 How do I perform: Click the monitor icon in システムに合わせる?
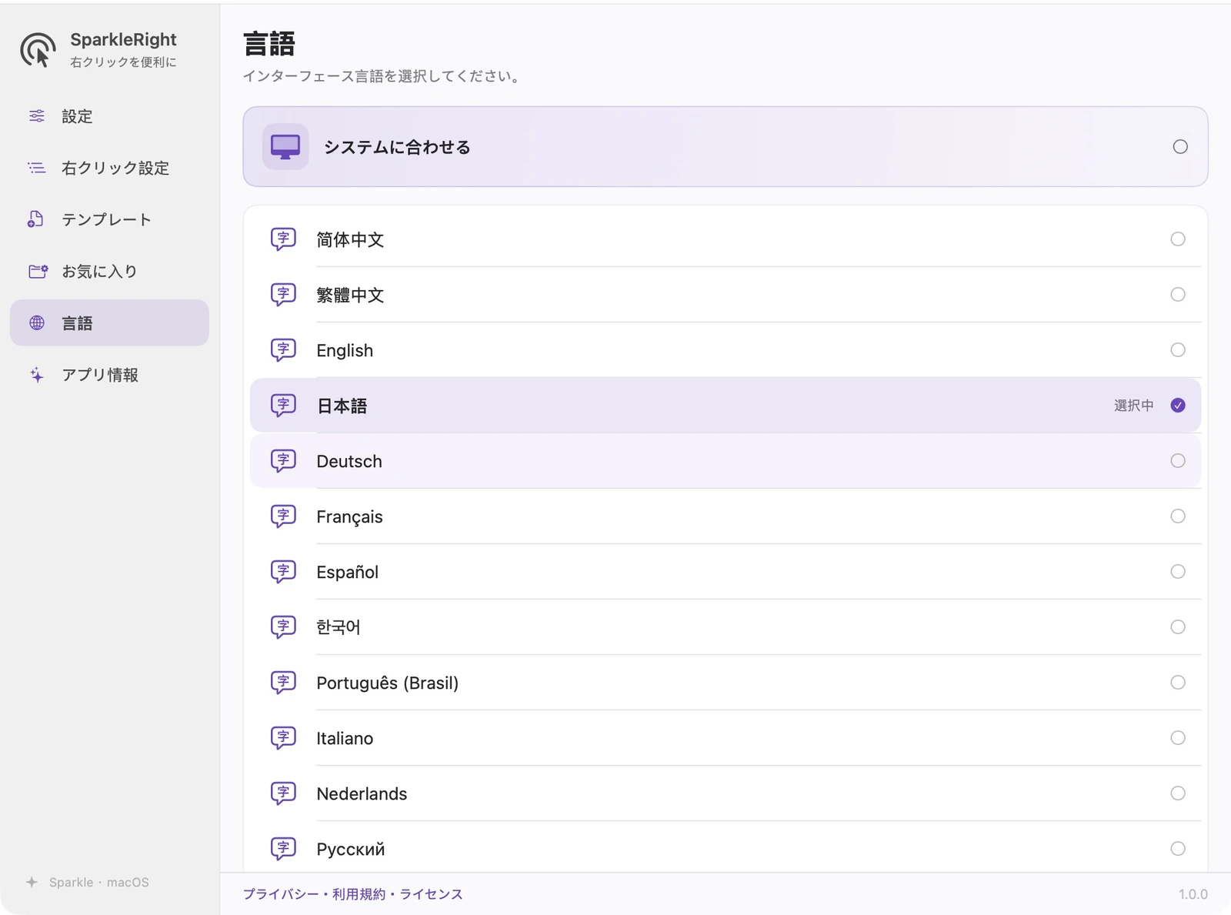coord(285,146)
